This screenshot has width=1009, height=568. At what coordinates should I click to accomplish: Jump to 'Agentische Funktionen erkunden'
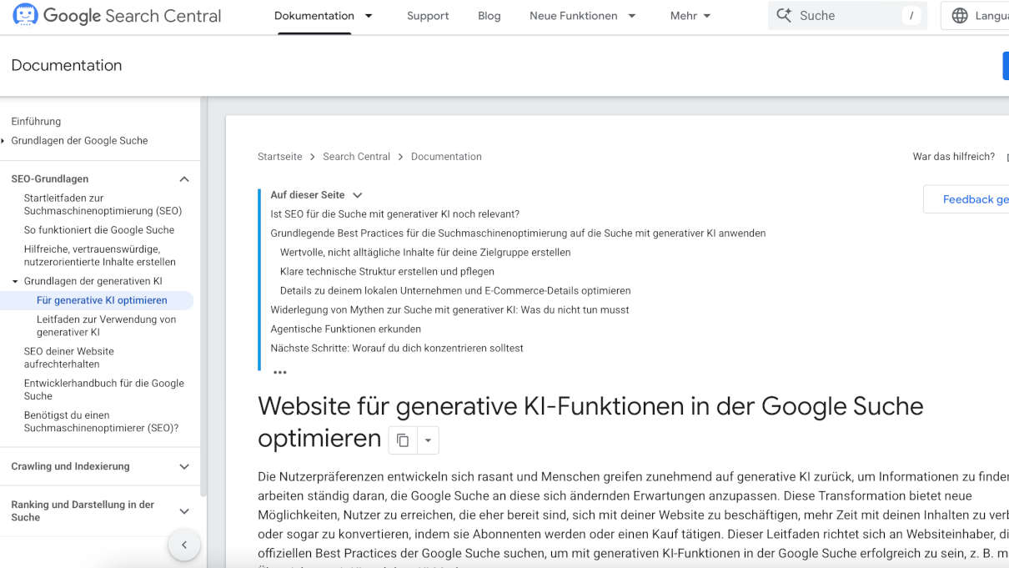[345, 329]
